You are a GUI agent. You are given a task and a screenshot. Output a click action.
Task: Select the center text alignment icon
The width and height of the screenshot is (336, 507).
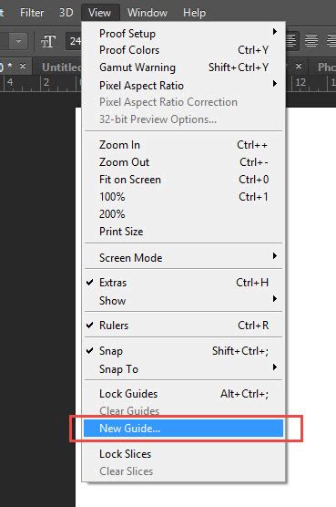pyautogui.click(x=311, y=41)
